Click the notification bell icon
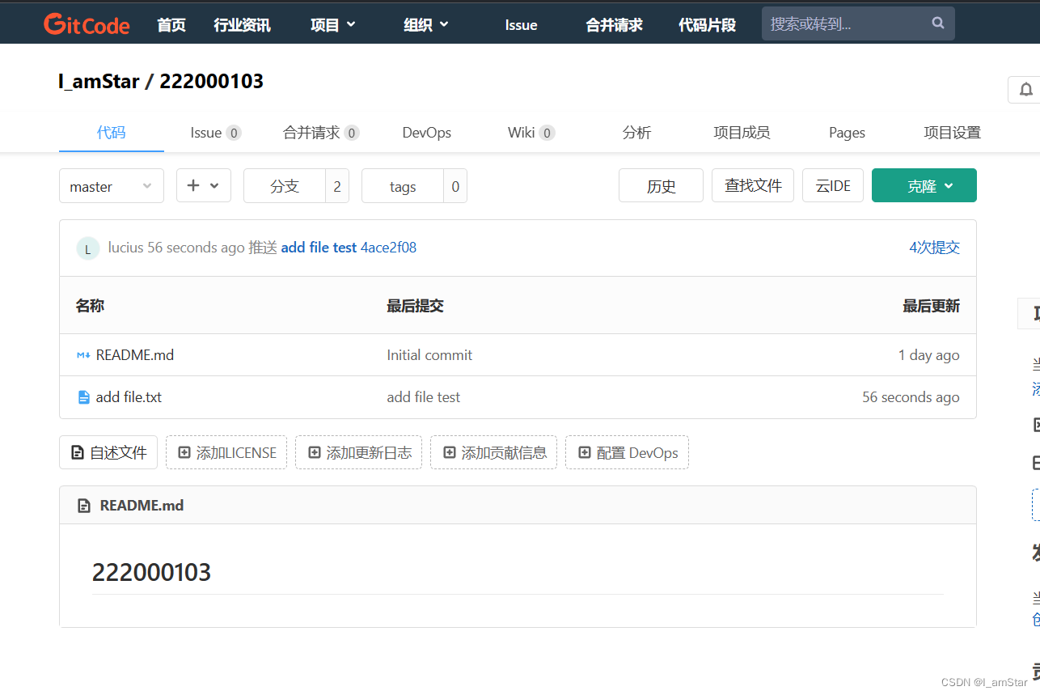 point(1026,90)
